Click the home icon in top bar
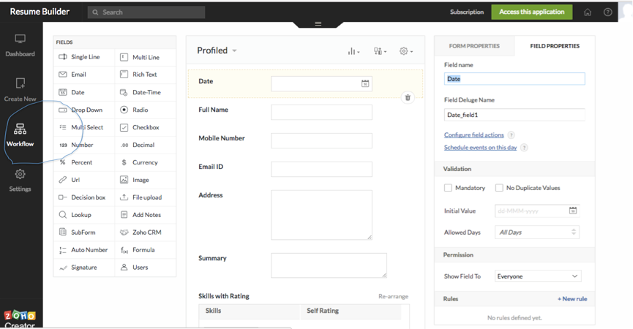 click(x=588, y=12)
